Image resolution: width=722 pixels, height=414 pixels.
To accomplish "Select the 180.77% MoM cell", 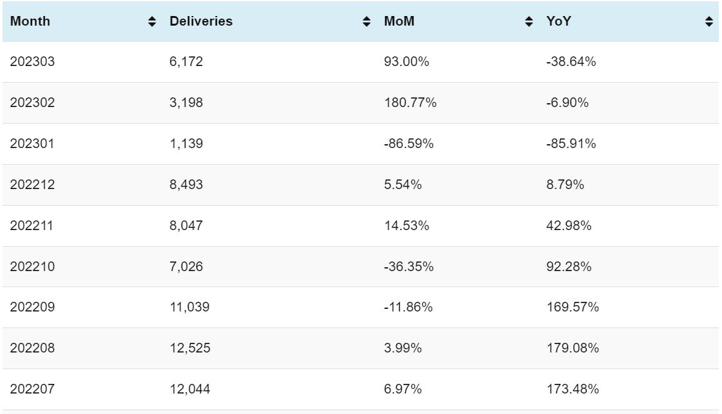I will 410,103.
